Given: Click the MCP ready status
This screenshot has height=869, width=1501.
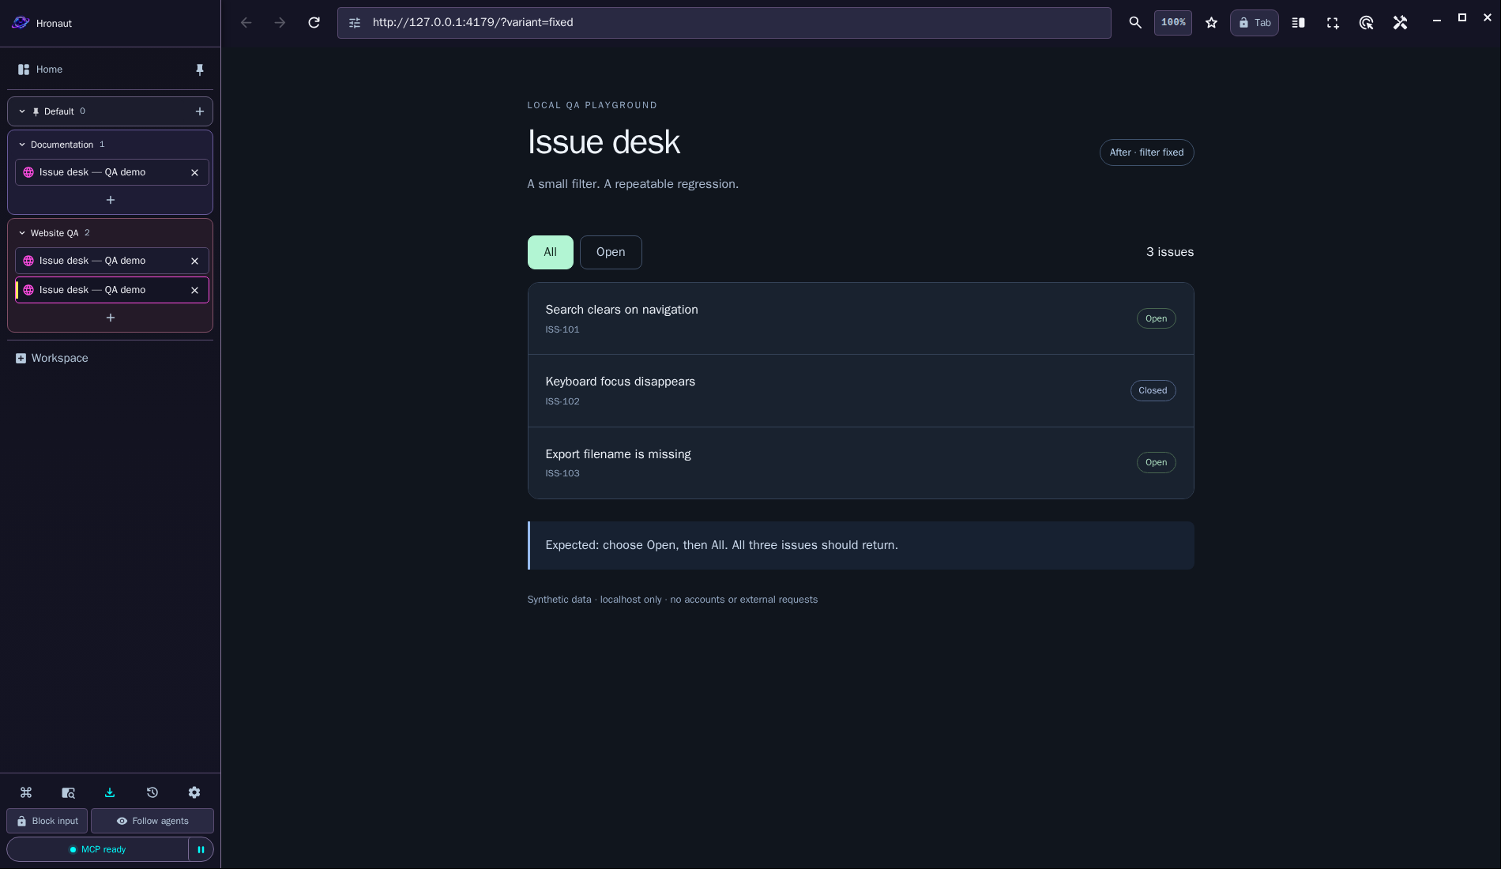Looking at the screenshot, I should click(98, 849).
